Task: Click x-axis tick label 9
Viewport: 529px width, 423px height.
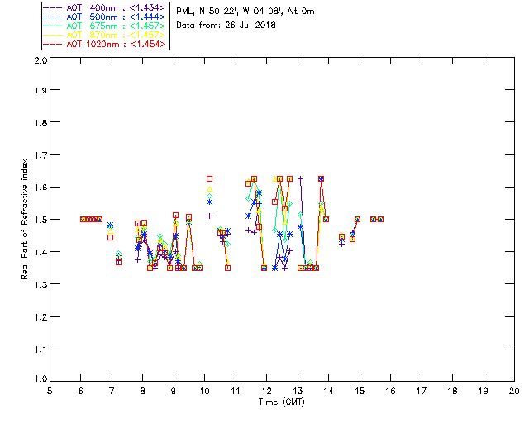Action: (174, 391)
